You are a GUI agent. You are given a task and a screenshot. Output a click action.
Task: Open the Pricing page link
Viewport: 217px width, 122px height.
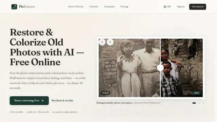pos(124,7)
